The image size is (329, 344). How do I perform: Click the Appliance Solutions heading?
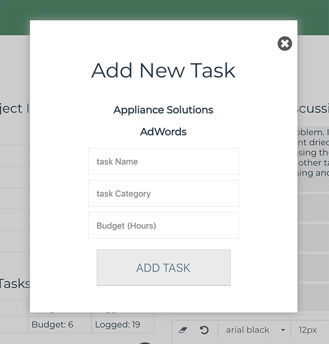163,110
